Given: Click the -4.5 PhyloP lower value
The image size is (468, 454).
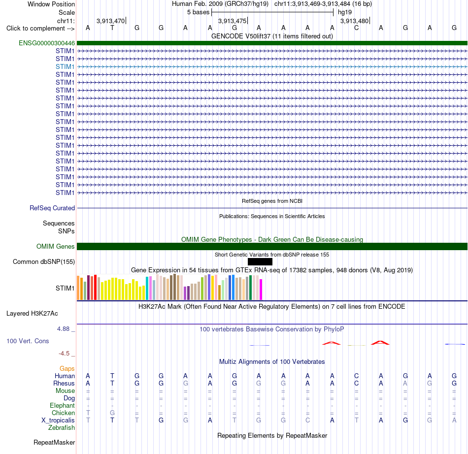Looking at the screenshot, I should pyautogui.click(x=64, y=354).
